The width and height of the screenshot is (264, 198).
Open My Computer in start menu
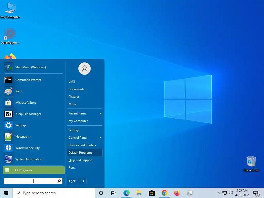(85, 121)
